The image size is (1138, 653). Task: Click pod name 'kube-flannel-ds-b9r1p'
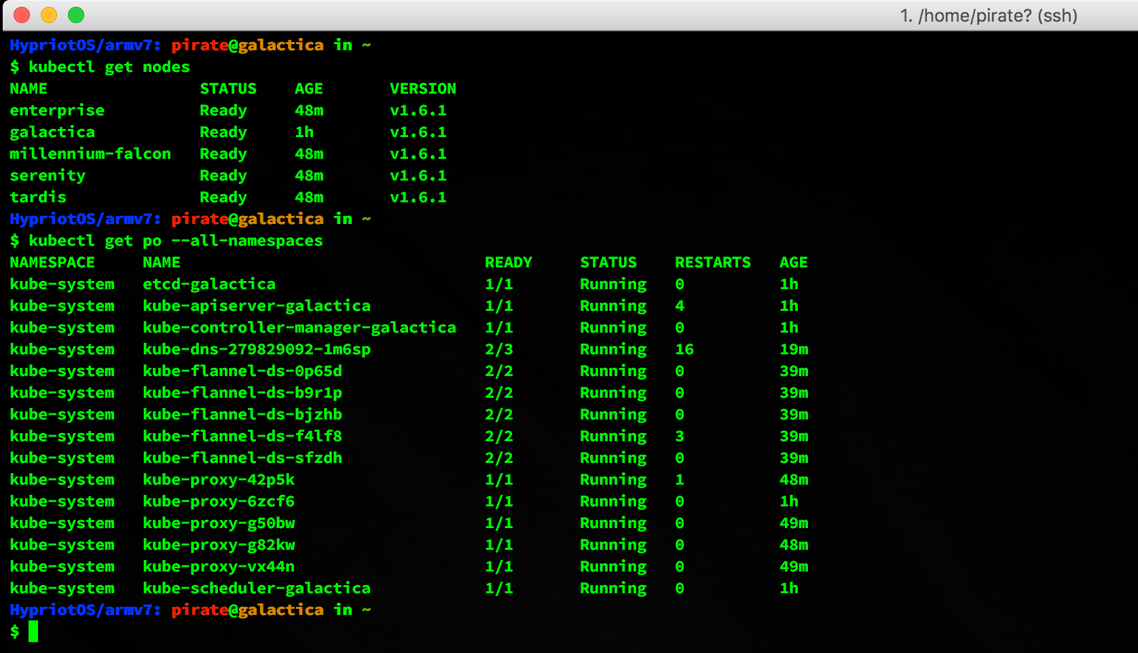tap(242, 393)
